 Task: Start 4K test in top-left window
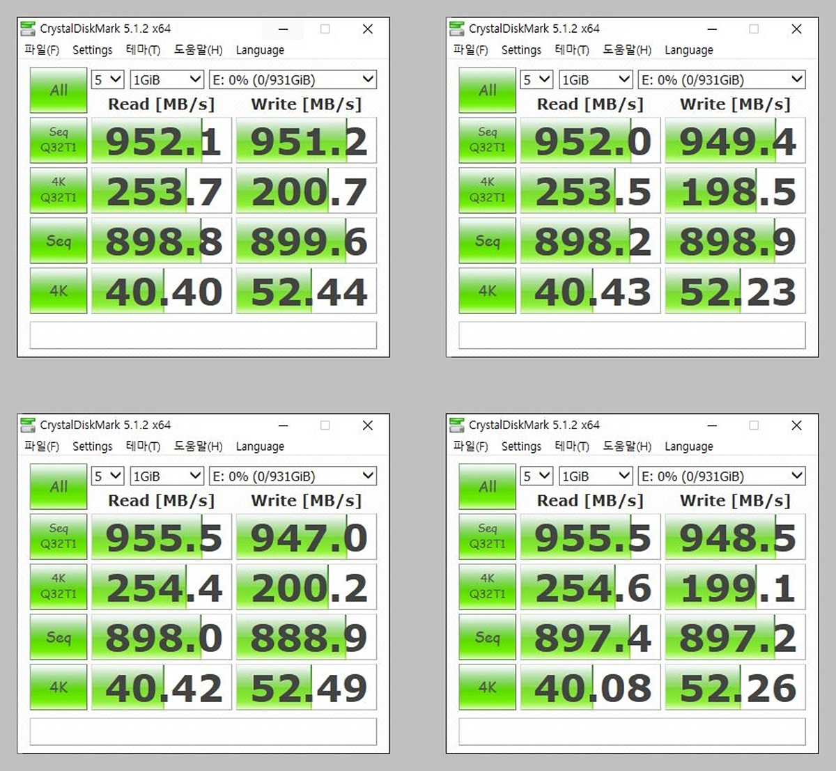59,290
